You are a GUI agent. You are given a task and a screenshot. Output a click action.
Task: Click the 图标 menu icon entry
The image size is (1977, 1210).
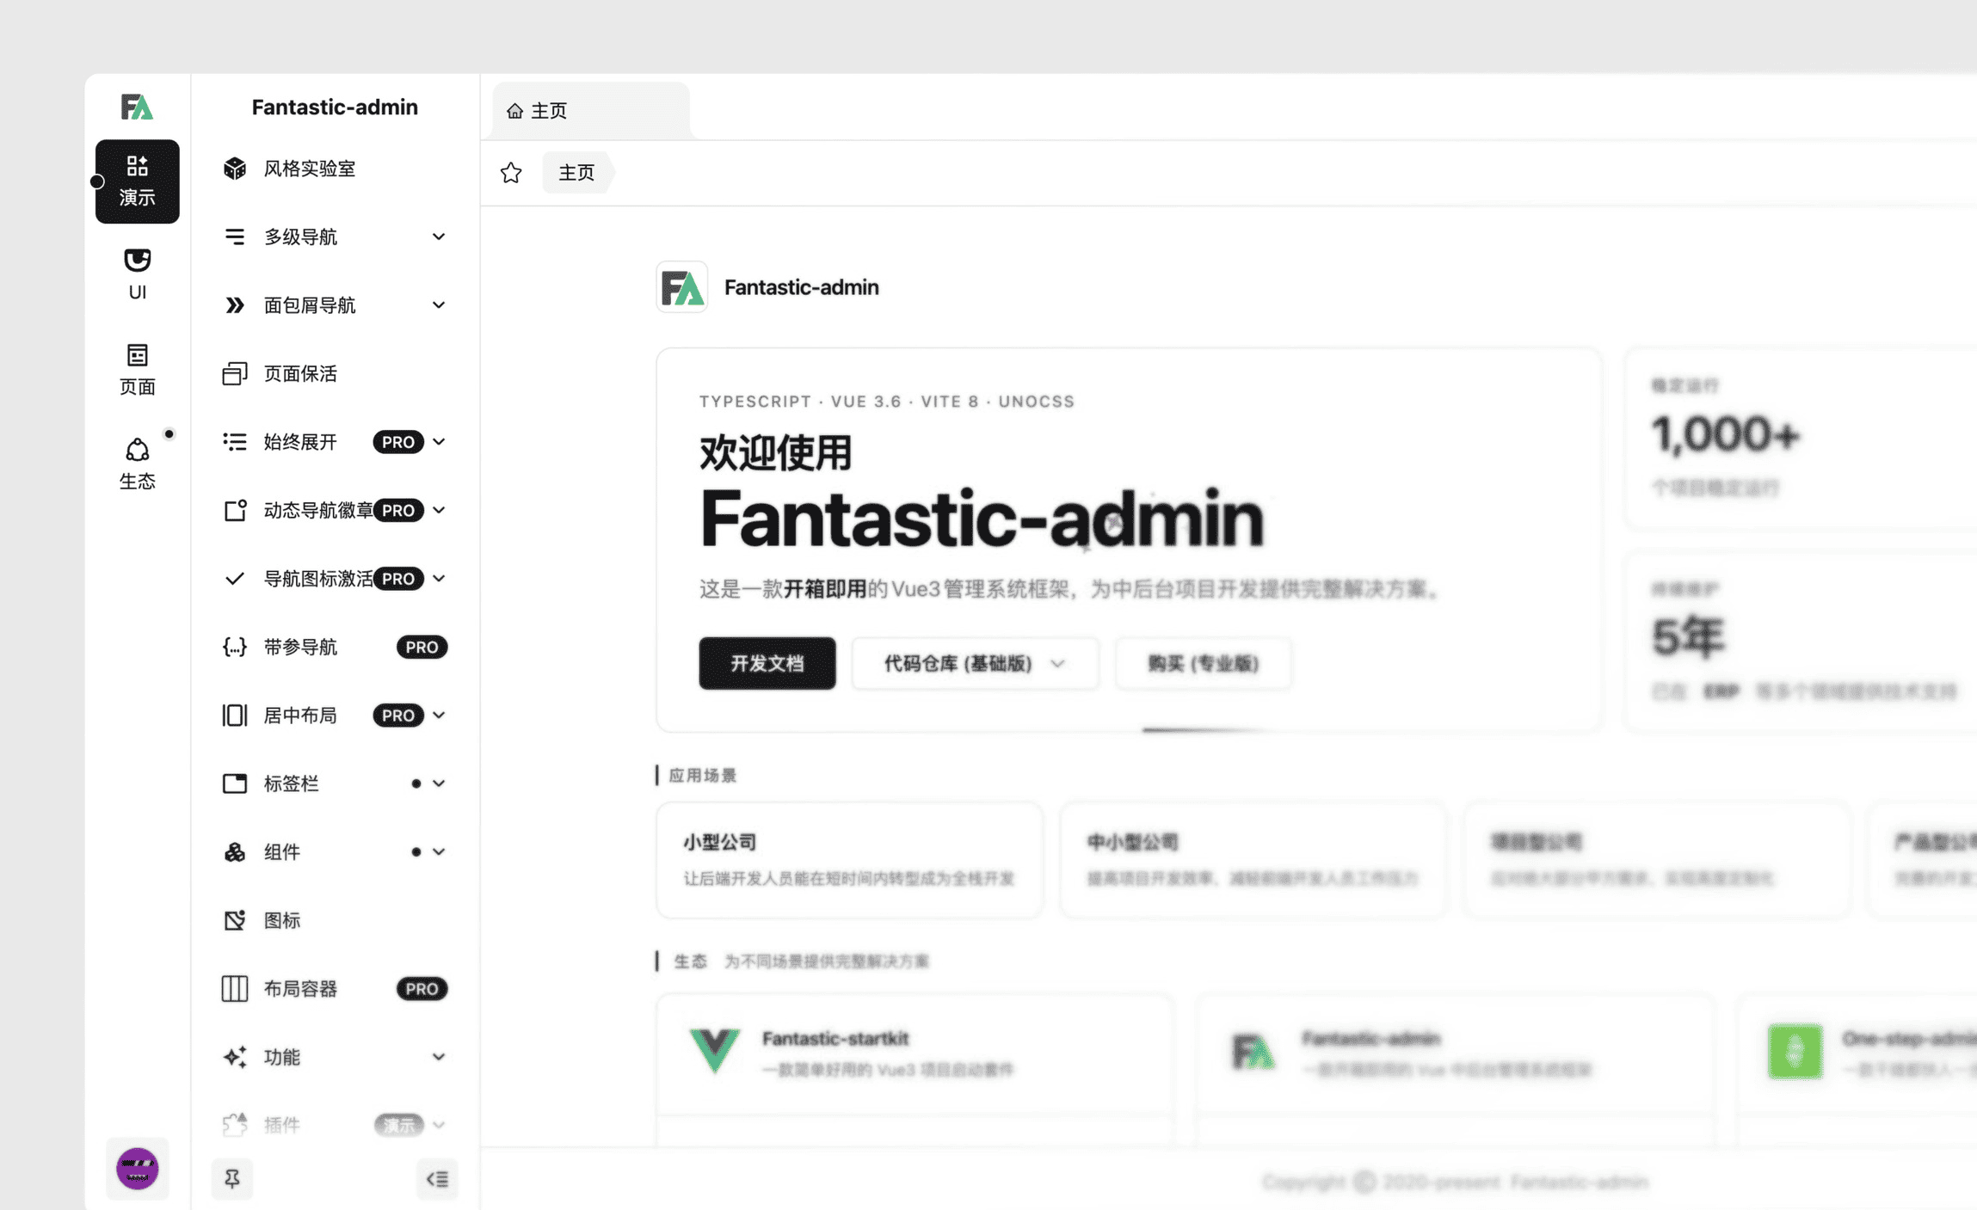click(x=282, y=920)
